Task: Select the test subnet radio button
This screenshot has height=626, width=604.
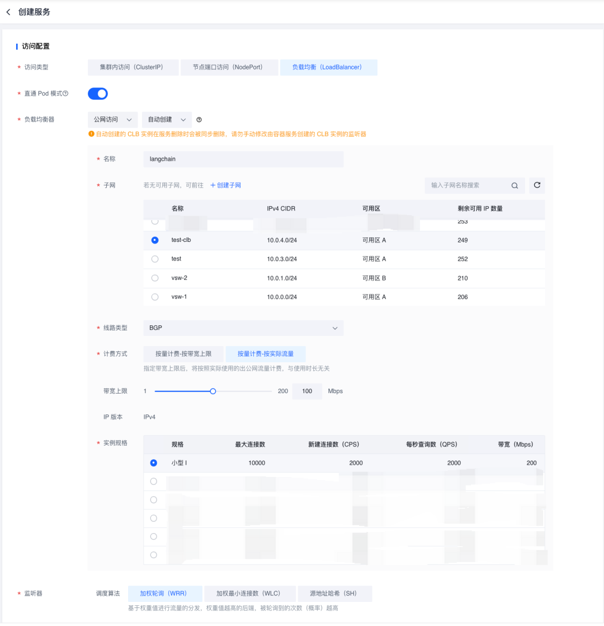Action: coord(155,259)
